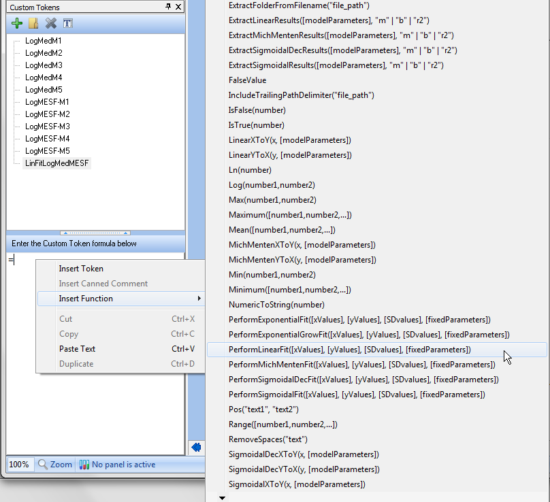Click the Copy context menu entry
550x502 pixels.
tap(120, 334)
